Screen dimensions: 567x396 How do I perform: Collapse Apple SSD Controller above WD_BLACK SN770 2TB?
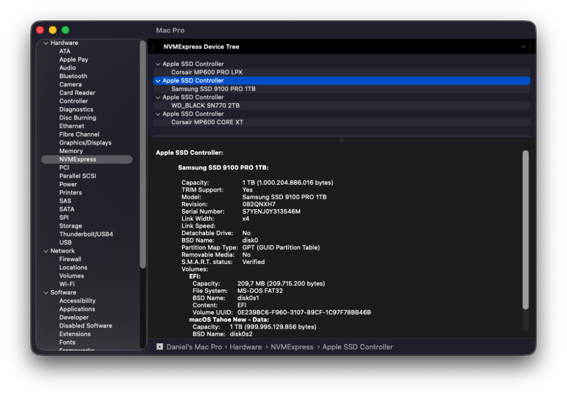pos(158,97)
